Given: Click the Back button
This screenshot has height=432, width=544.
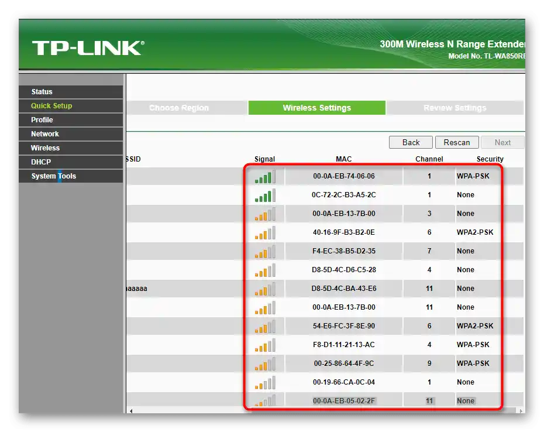Looking at the screenshot, I should (411, 142).
